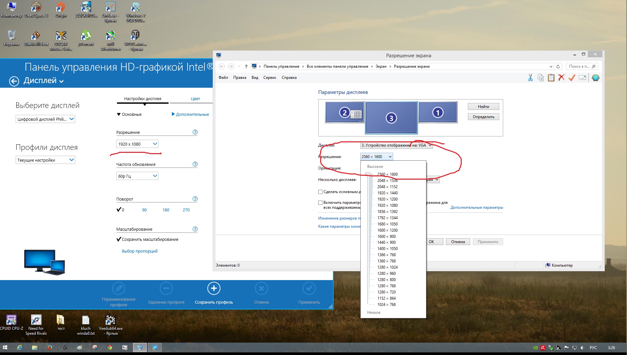Click the back arrow next to Дисплей
This screenshot has width=627, height=355.
14,81
